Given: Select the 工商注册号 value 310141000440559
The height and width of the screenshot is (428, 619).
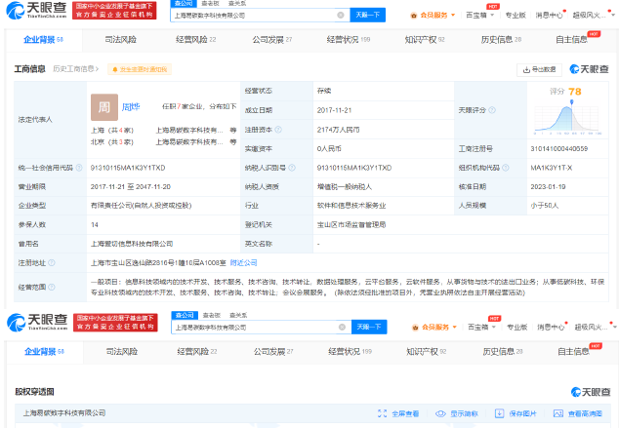Looking at the screenshot, I should tap(559, 148).
